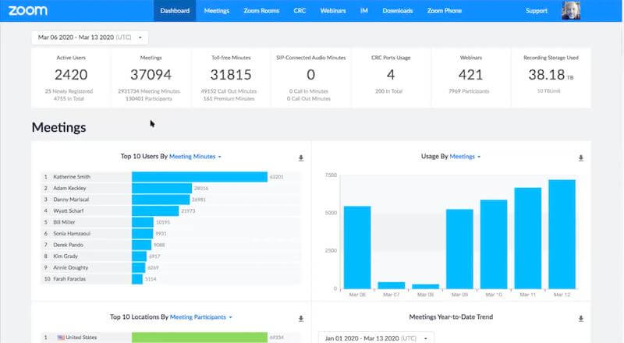Click the Meetings 37094 stat card
The width and height of the screenshot is (624, 343).
(x=151, y=78)
